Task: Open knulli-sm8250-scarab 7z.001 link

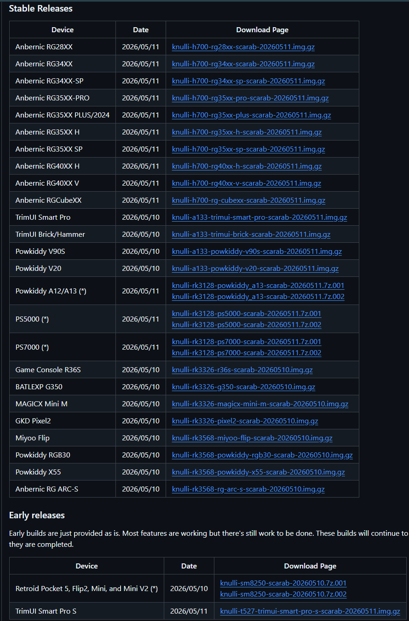Action: pos(283,583)
